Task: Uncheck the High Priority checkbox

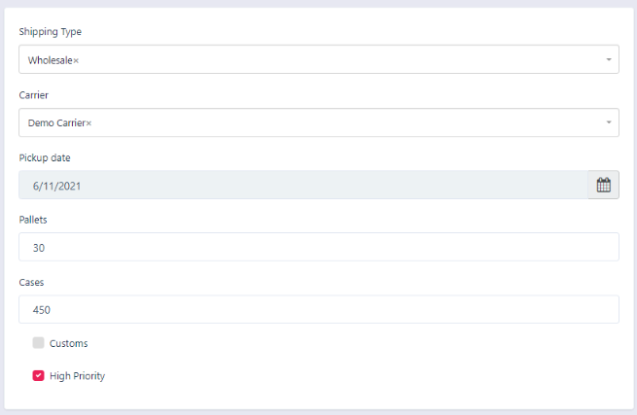Action: 39,375
